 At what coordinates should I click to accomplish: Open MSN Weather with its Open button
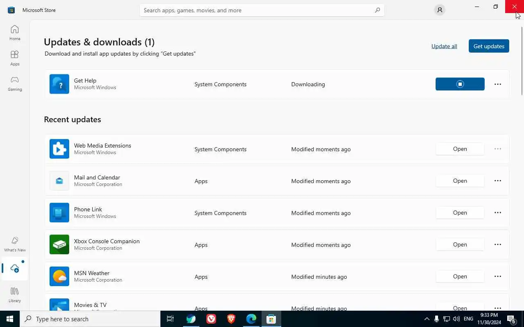tap(460, 276)
